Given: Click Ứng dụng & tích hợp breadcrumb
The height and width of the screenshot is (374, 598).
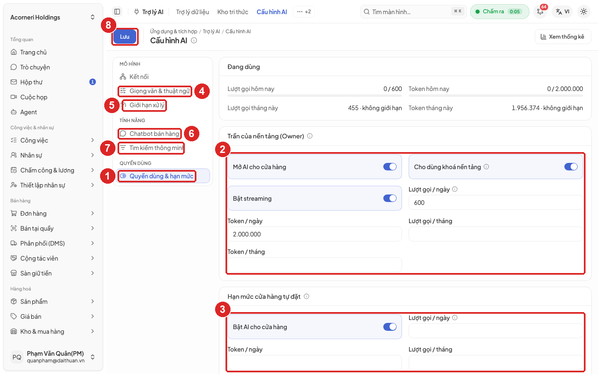Looking at the screenshot, I should click(x=174, y=32).
